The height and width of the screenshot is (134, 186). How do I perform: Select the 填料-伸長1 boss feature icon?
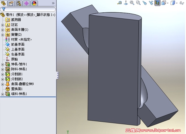(x=8, y=94)
